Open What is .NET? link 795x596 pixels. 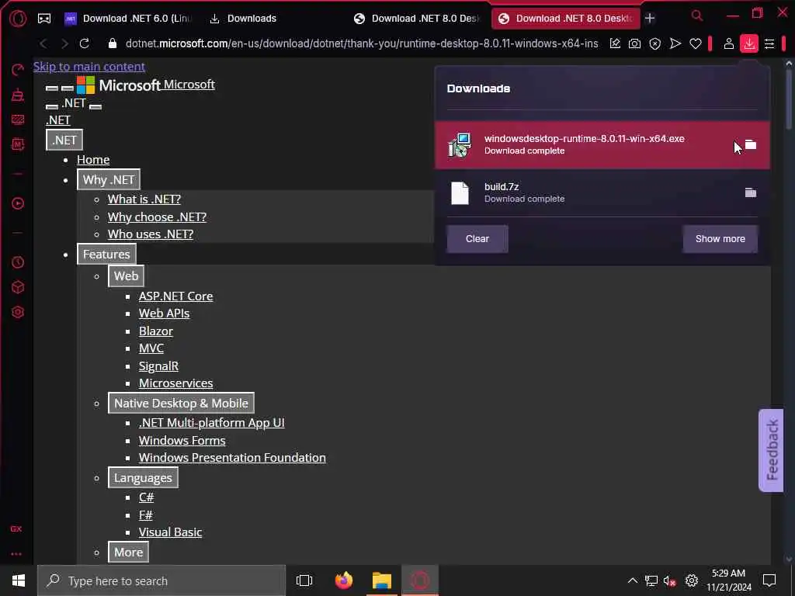click(144, 199)
